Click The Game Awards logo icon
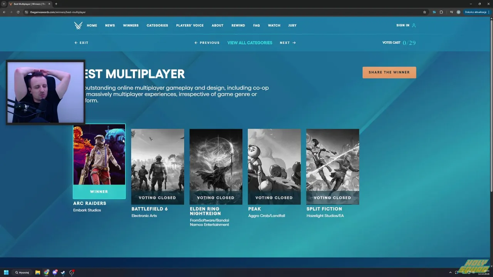Viewport: 493px width, 277px height. (78, 25)
